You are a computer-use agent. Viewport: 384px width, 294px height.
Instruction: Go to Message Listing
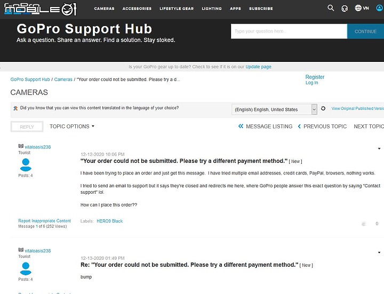tap(269, 126)
